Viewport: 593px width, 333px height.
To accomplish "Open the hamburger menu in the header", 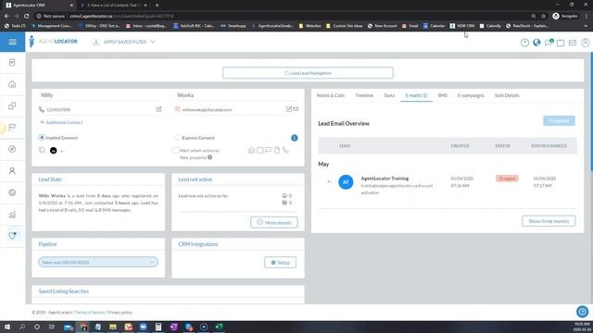I will tap(12, 42).
